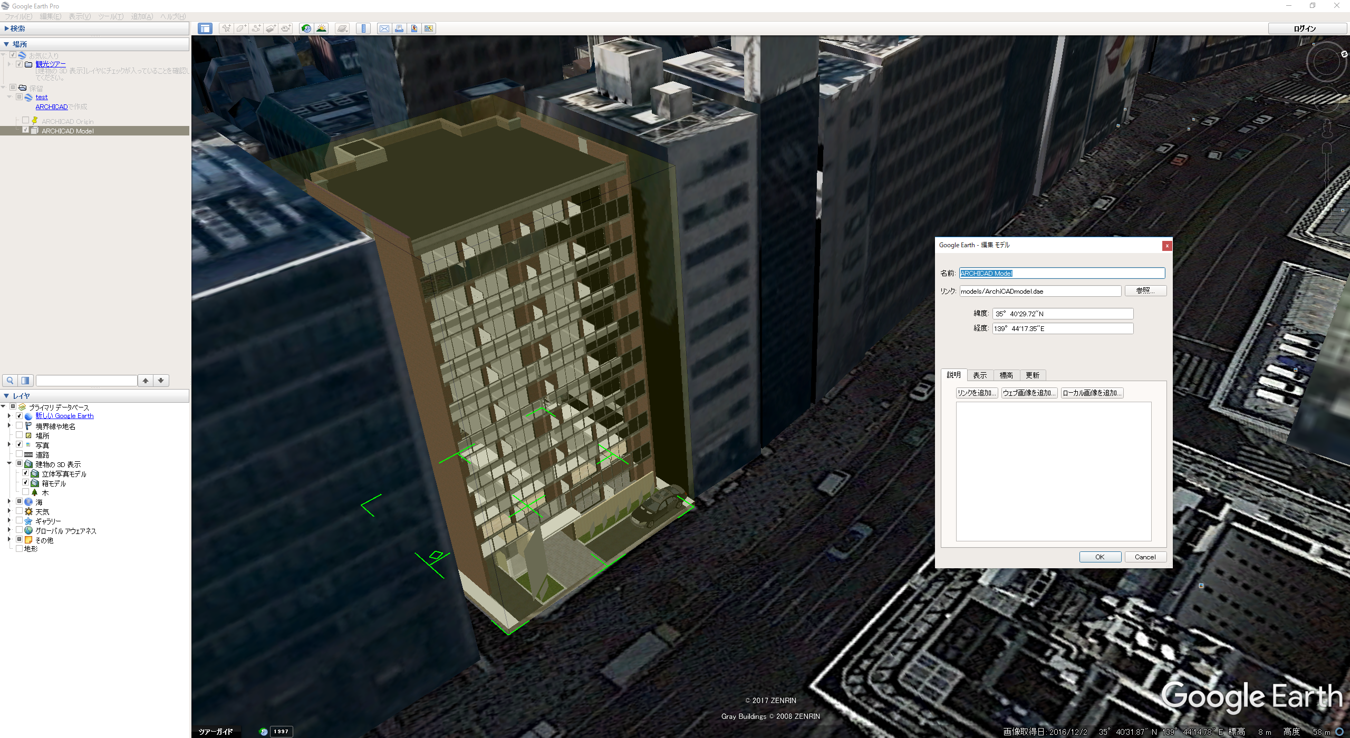The image size is (1350, 738).
Task: Open the 編集(E) menu
Action: point(51,16)
